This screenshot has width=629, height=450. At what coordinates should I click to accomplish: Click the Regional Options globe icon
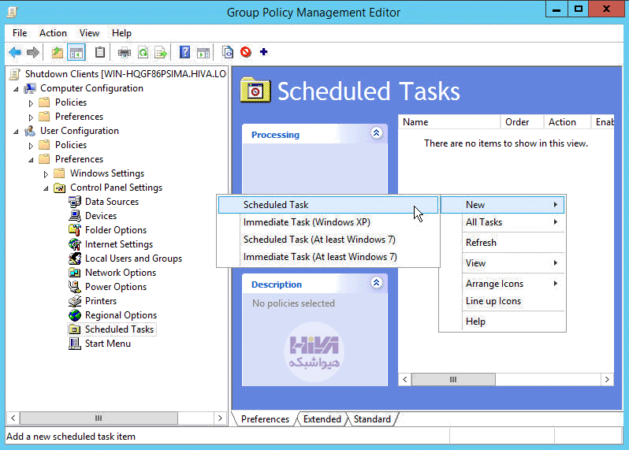click(x=75, y=315)
